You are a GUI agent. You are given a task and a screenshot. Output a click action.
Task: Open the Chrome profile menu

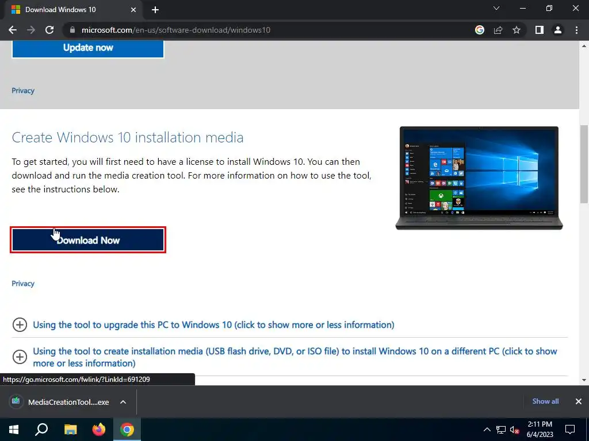(x=558, y=30)
